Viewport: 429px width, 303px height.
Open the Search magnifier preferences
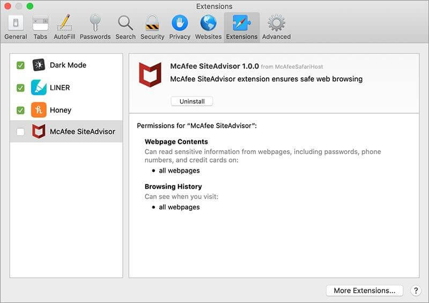point(125,27)
